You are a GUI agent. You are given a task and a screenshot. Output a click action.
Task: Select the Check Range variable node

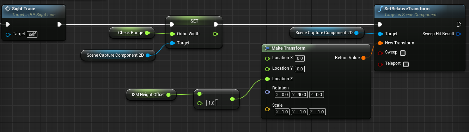(132, 33)
